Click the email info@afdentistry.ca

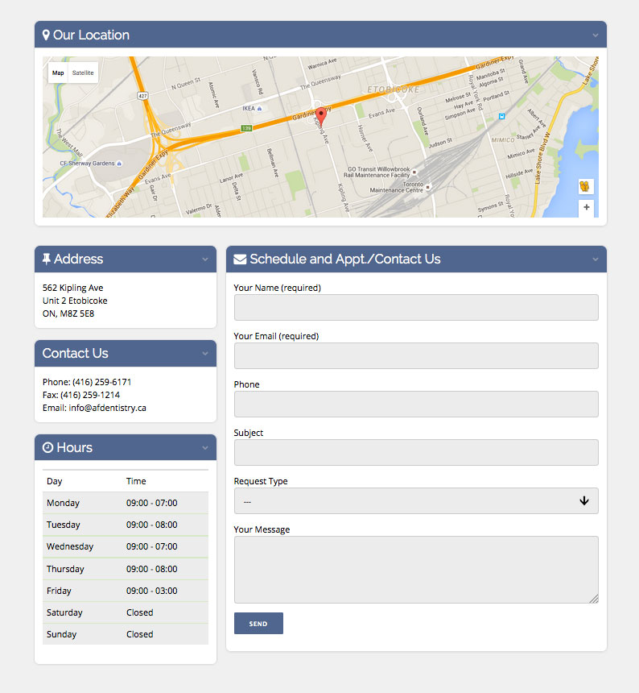(107, 408)
